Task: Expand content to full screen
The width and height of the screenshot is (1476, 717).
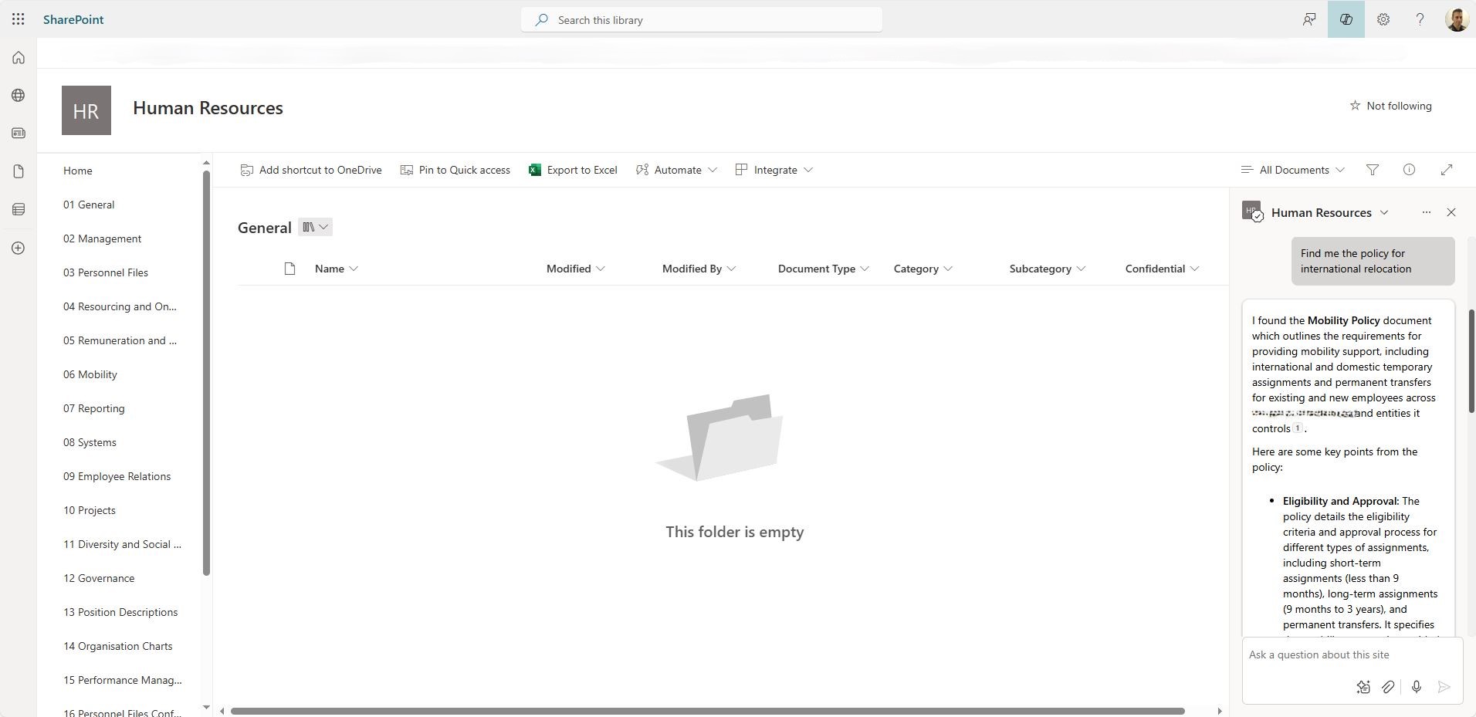Action: coord(1446,170)
